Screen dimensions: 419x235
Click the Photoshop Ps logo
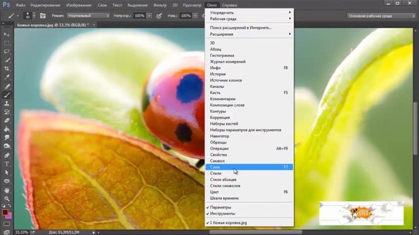pyautogui.click(x=6, y=5)
